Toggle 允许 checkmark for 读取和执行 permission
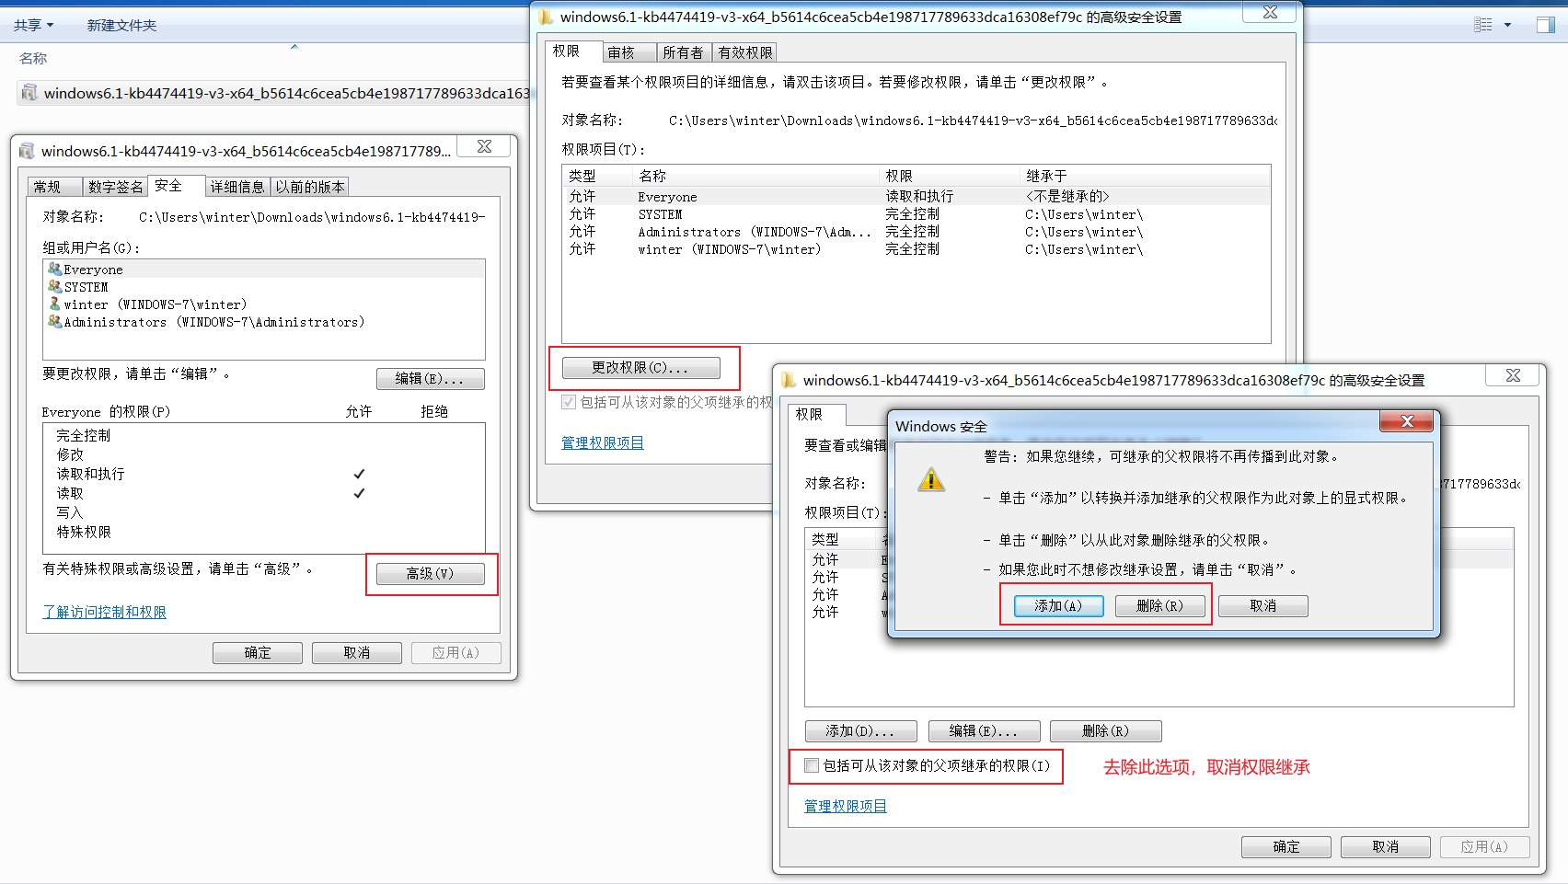This screenshot has height=884, width=1568. [x=359, y=474]
